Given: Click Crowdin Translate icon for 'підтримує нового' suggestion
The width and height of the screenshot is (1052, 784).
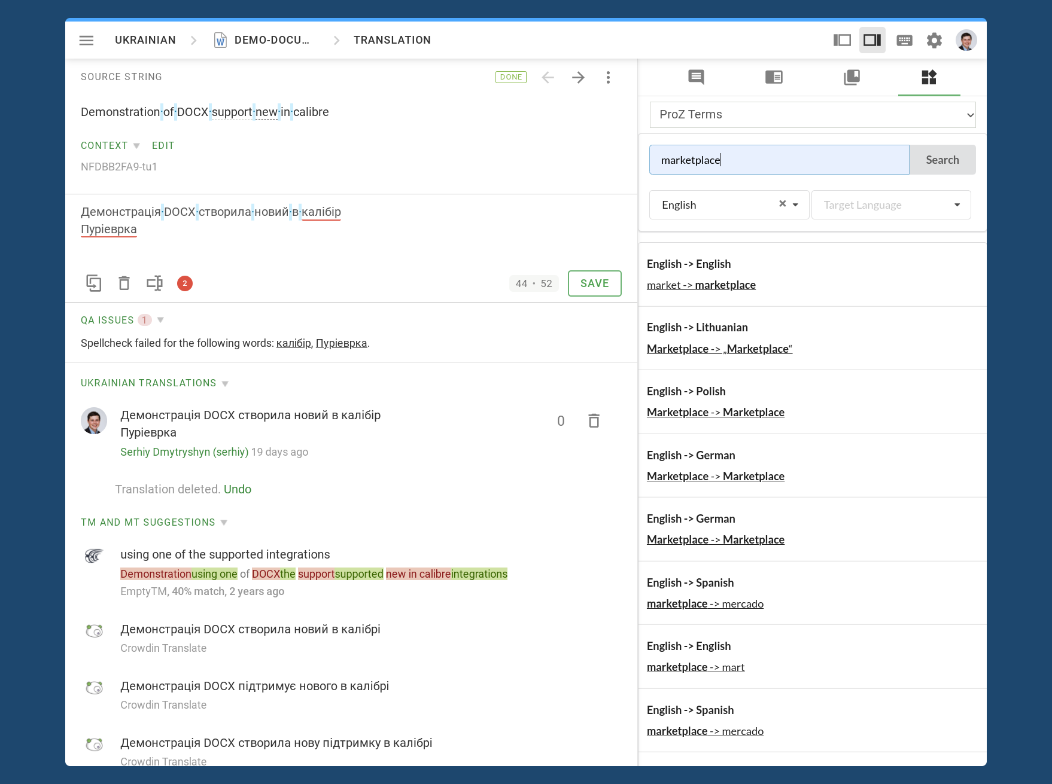Looking at the screenshot, I should (x=94, y=687).
